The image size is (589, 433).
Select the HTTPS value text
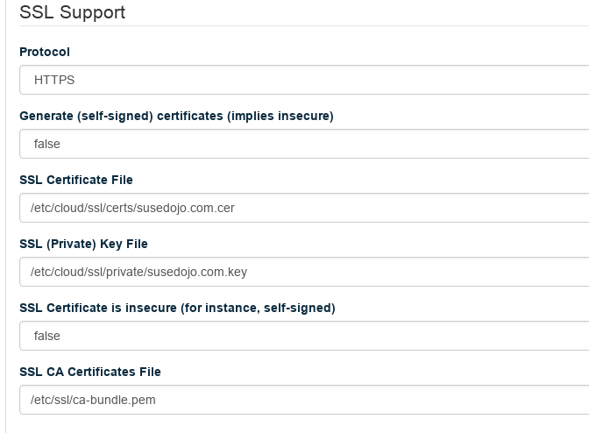[54, 80]
